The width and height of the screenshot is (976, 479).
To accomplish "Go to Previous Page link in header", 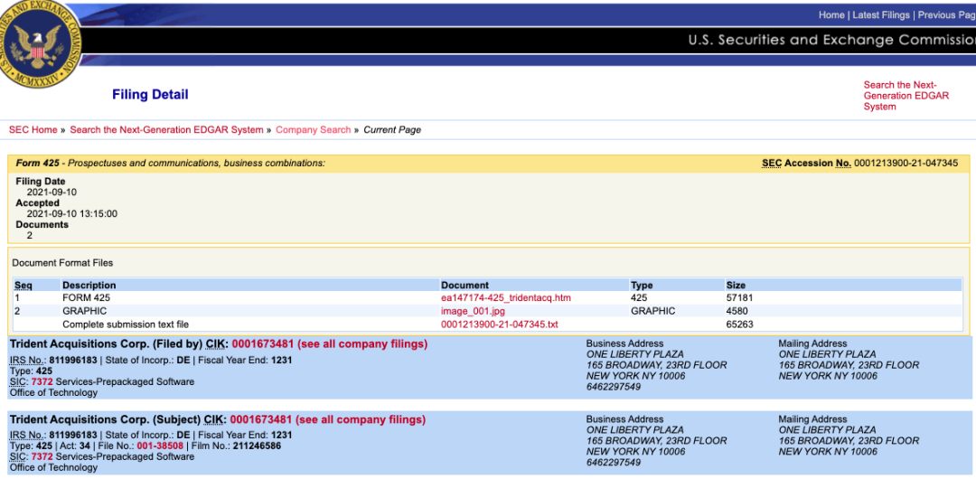I will coord(947,15).
